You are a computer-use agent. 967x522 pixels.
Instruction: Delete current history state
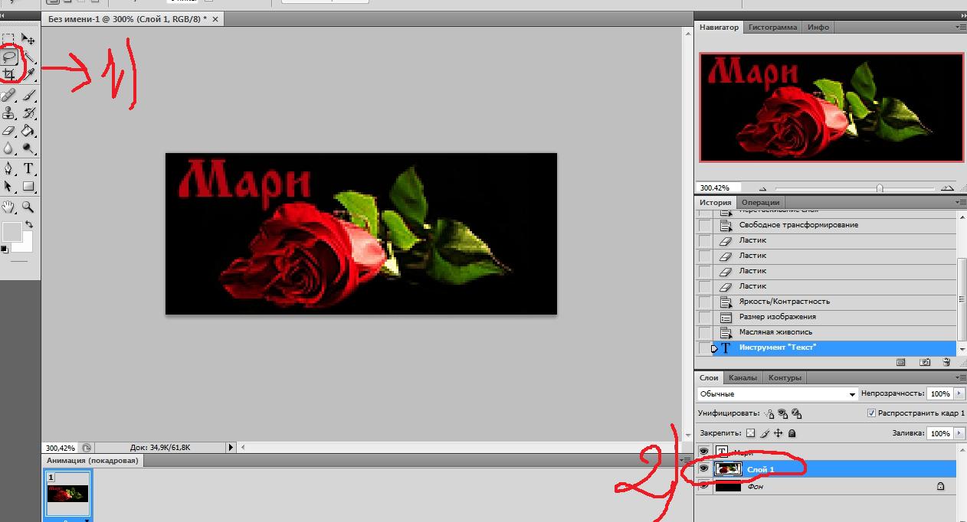tap(946, 362)
